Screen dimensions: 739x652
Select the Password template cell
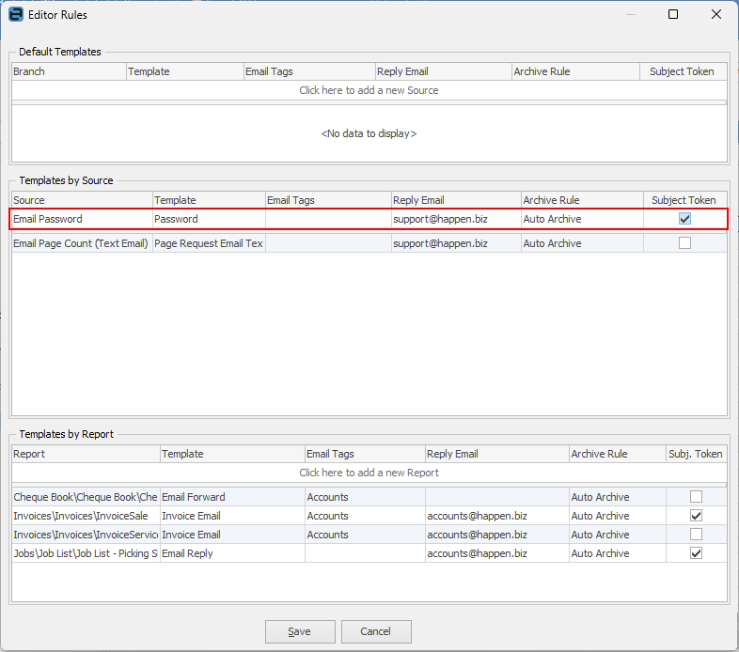(x=209, y=219)
